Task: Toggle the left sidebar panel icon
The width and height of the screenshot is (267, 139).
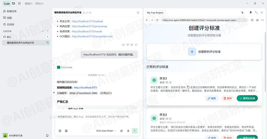Action: click(19, 3)
